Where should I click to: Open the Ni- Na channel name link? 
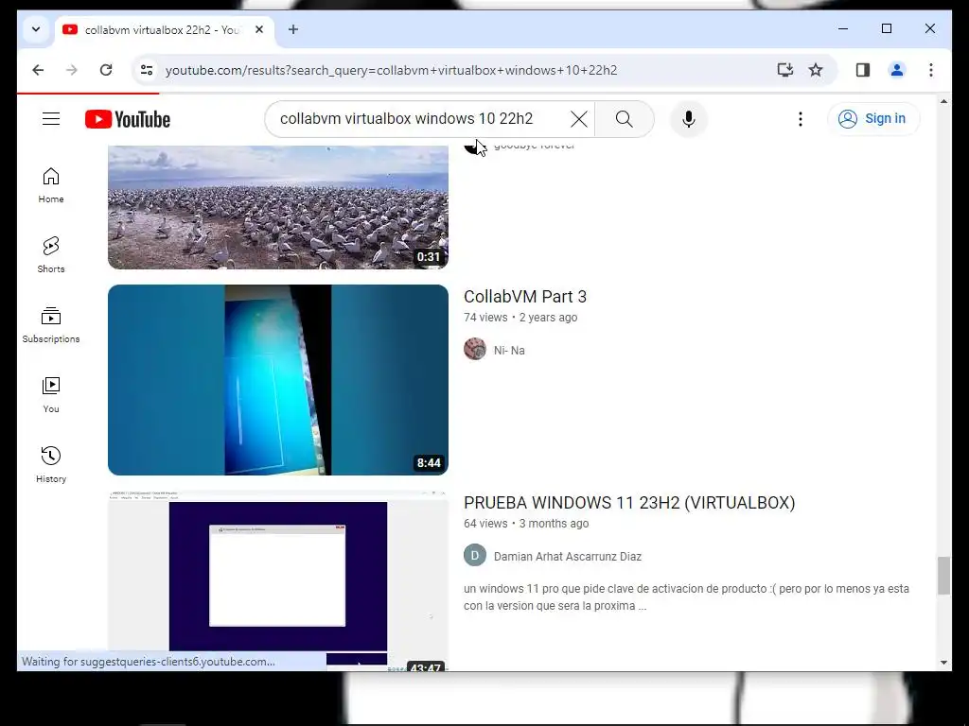click(509, 351)
